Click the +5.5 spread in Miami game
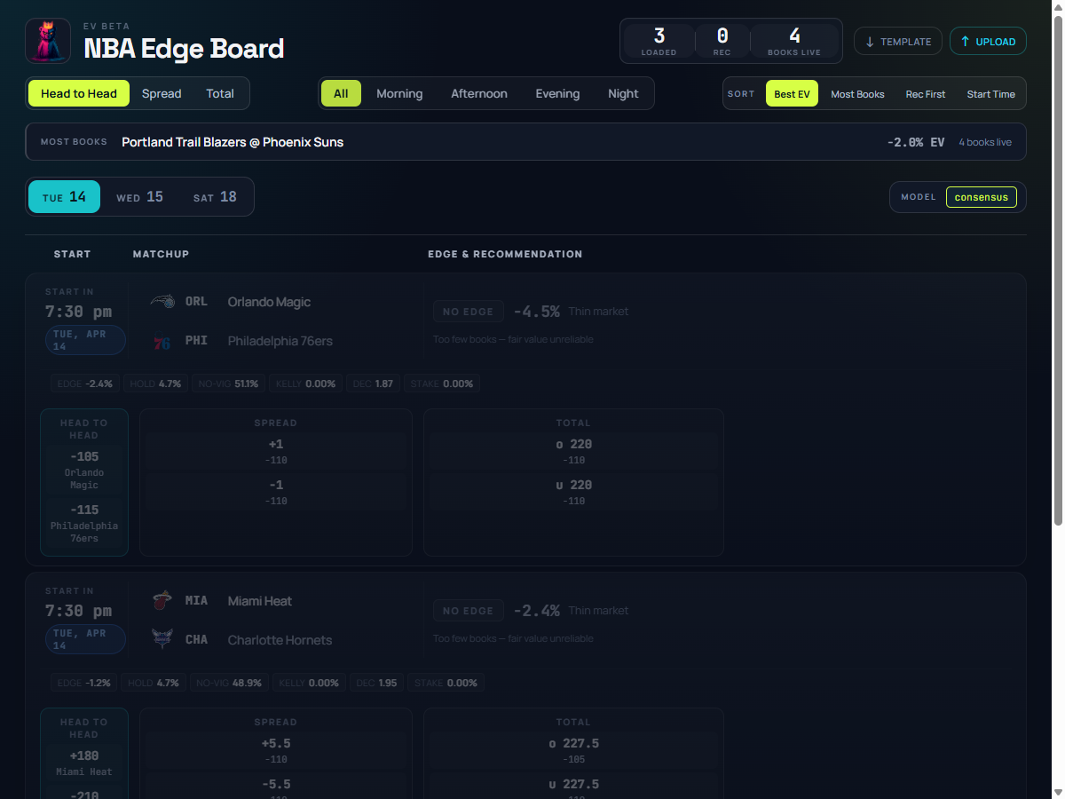Screen dimensions: 1065x799 coord(276,749)
